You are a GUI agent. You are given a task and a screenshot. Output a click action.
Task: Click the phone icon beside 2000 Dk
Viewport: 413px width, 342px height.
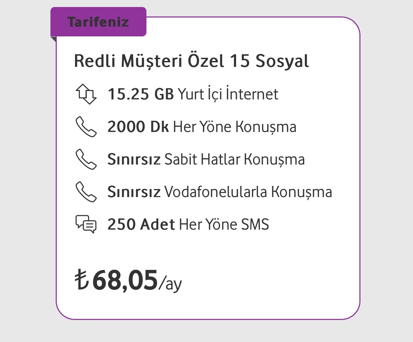click(86, 127)
